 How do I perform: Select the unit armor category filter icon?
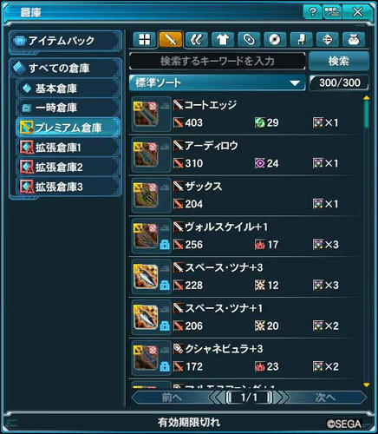pos(197,39)
